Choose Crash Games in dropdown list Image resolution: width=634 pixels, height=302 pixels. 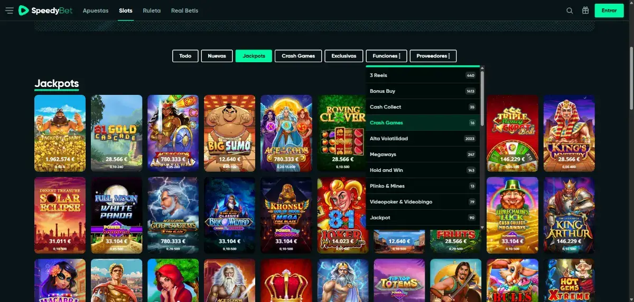(423, 123)
